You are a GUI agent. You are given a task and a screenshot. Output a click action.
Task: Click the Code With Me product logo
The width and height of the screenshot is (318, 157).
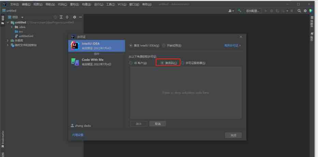click(75, 62)
